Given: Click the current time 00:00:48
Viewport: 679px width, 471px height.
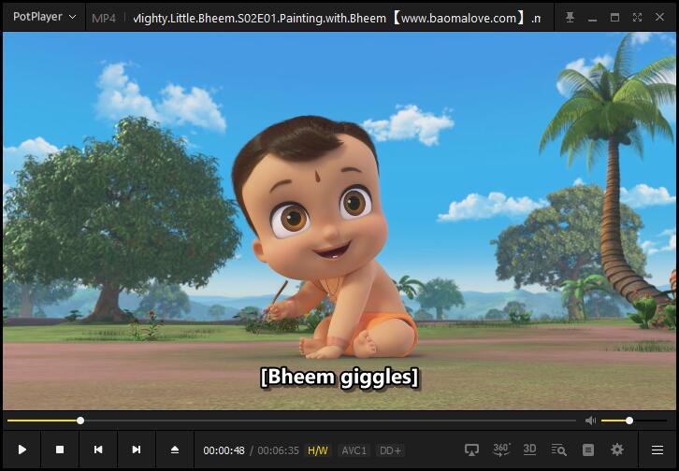Looking at the screenshot, I should [224, 450].
